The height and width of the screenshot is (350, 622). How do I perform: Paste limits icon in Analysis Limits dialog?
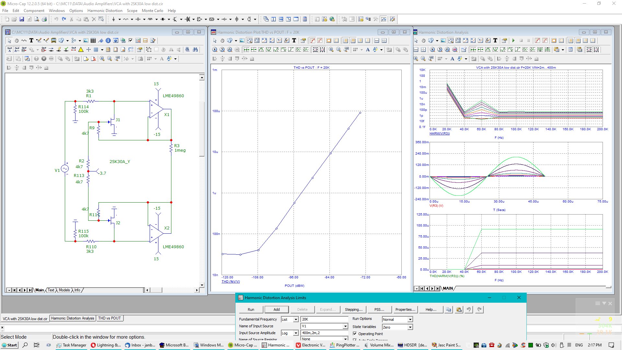(459, 309)
